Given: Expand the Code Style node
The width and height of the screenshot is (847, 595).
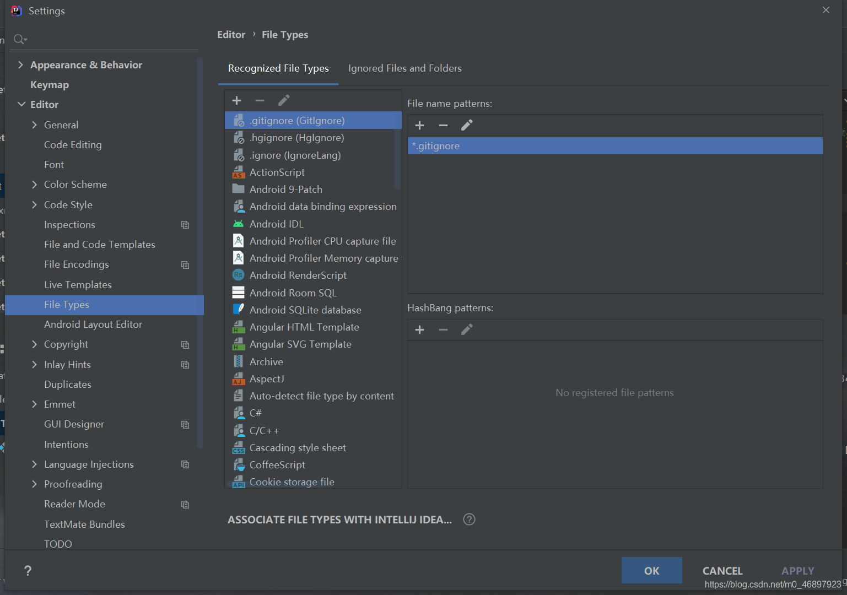Looking at the screenshot, I should (34, 204).
